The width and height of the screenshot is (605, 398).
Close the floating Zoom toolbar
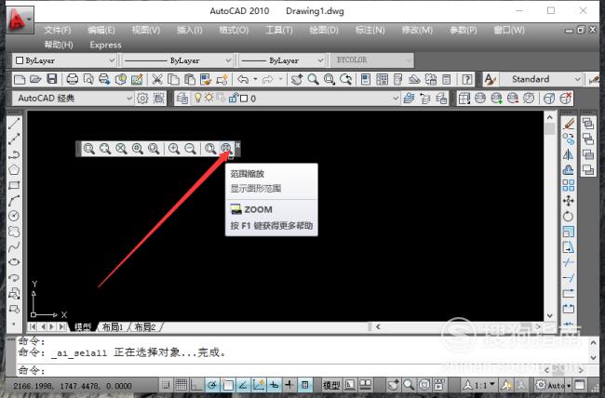[x=237, y=145]
